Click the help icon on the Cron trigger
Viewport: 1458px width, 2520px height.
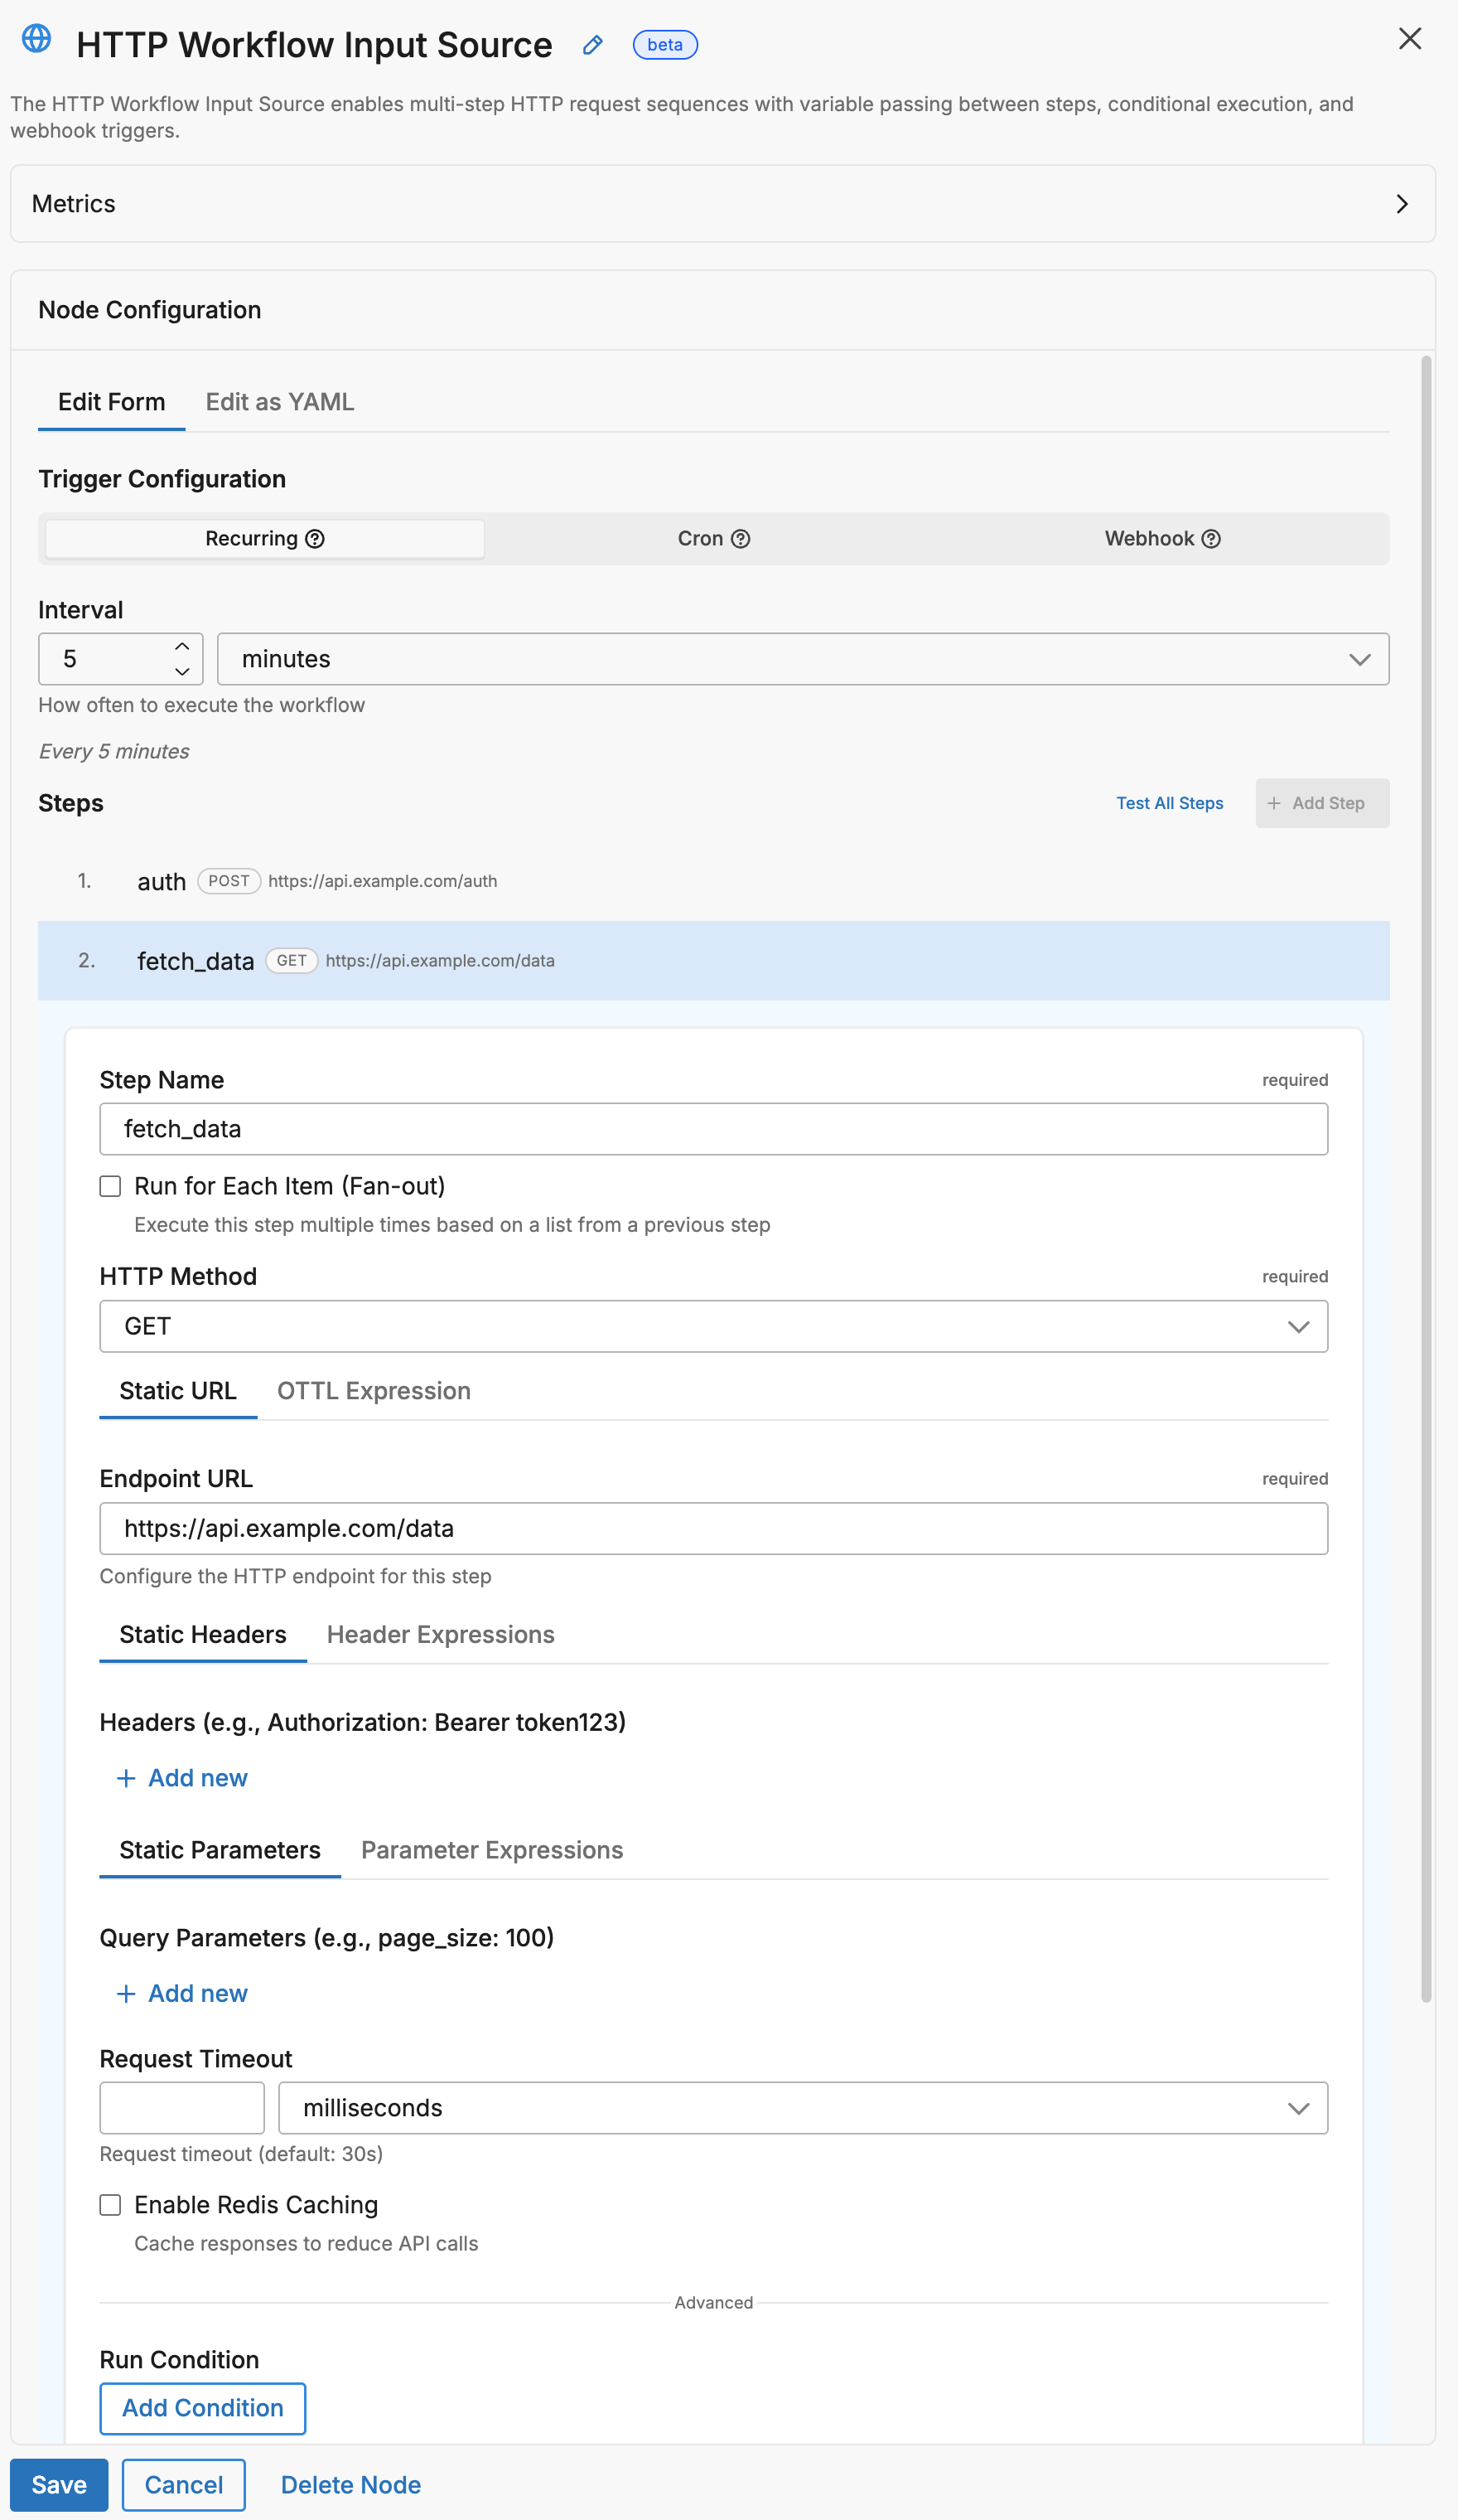pyautogui.click(x=740, y=538)
